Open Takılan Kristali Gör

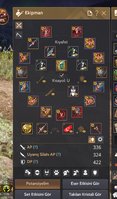click(85, 194)
